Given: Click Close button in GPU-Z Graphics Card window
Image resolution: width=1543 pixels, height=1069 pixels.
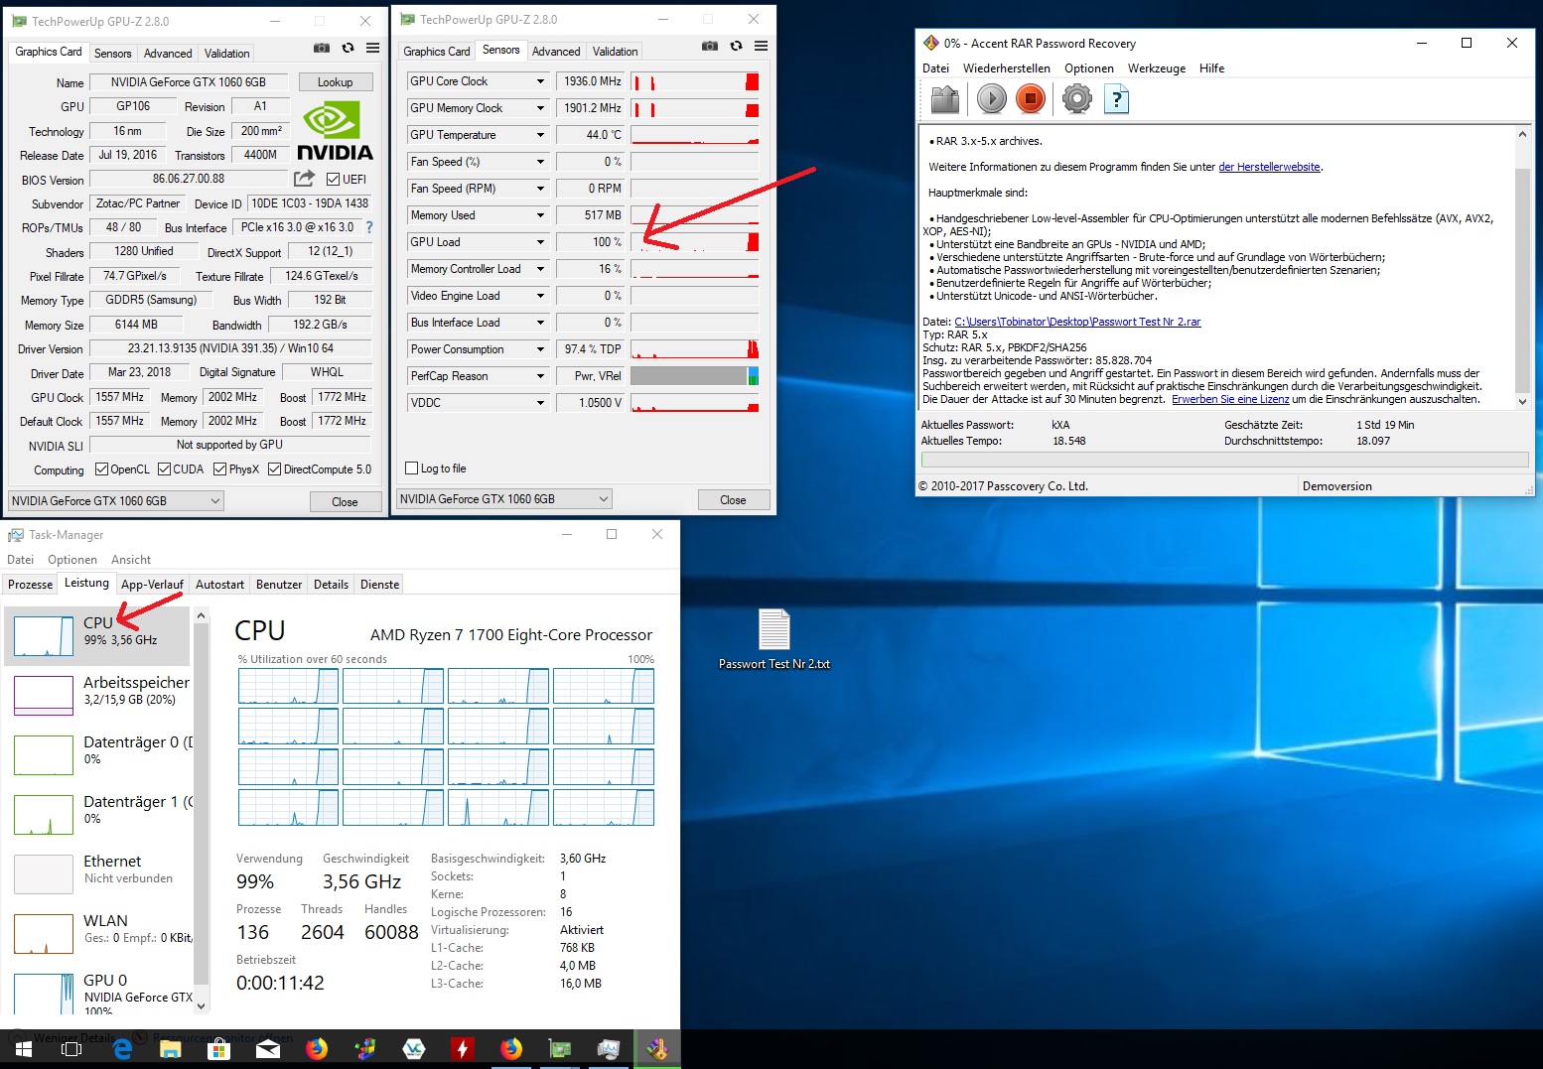Looking at the screenshot, I should point(345,502).
